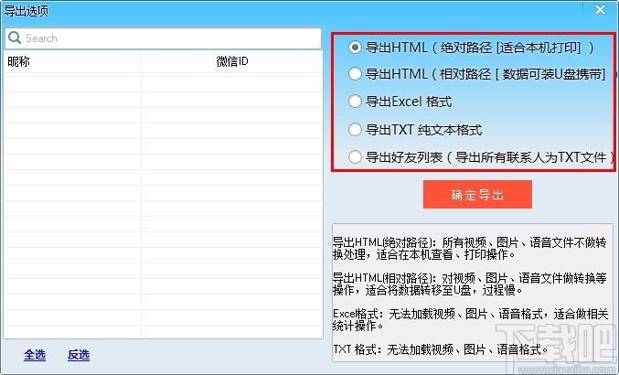
Task: Click the 确定导出 button
Action: [477, 194]
